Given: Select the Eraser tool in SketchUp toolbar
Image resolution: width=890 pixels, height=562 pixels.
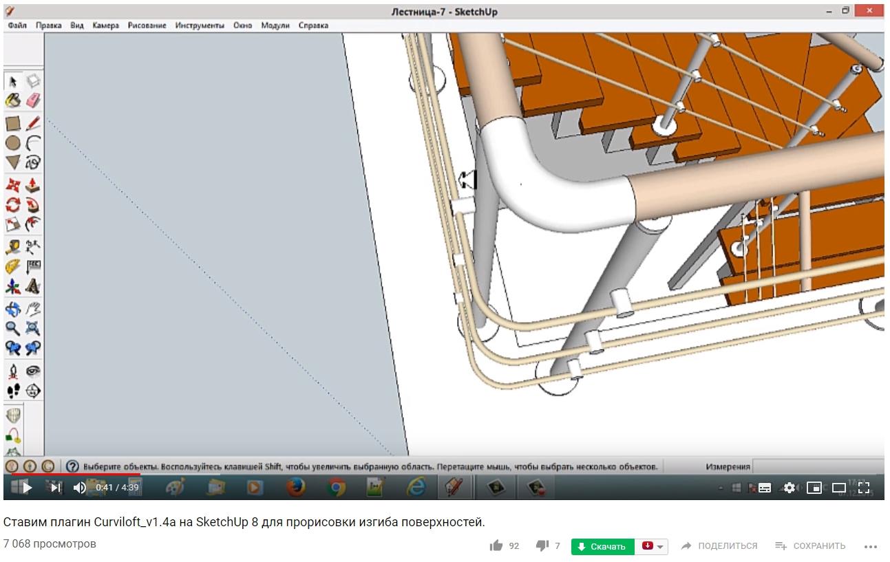Looking at the screenshot, I should 33,101.
